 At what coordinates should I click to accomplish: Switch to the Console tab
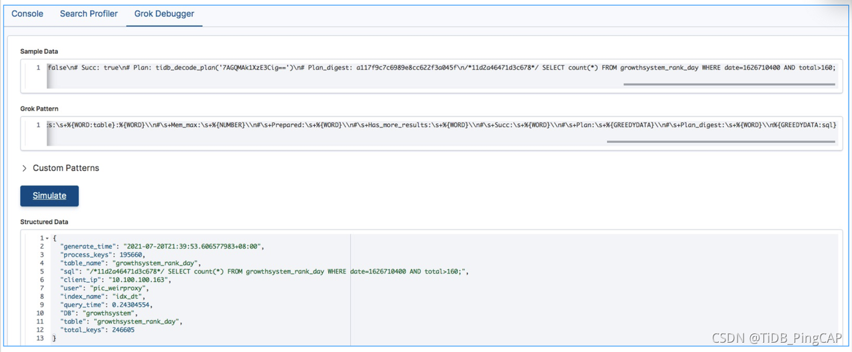[x=27, y=13]
